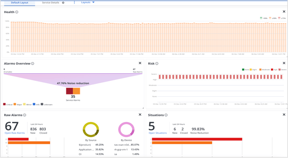288x158 pixels.
Task: Open the Alarms Overview info icon
Action: pyautogui.click(x=33, y=64)
